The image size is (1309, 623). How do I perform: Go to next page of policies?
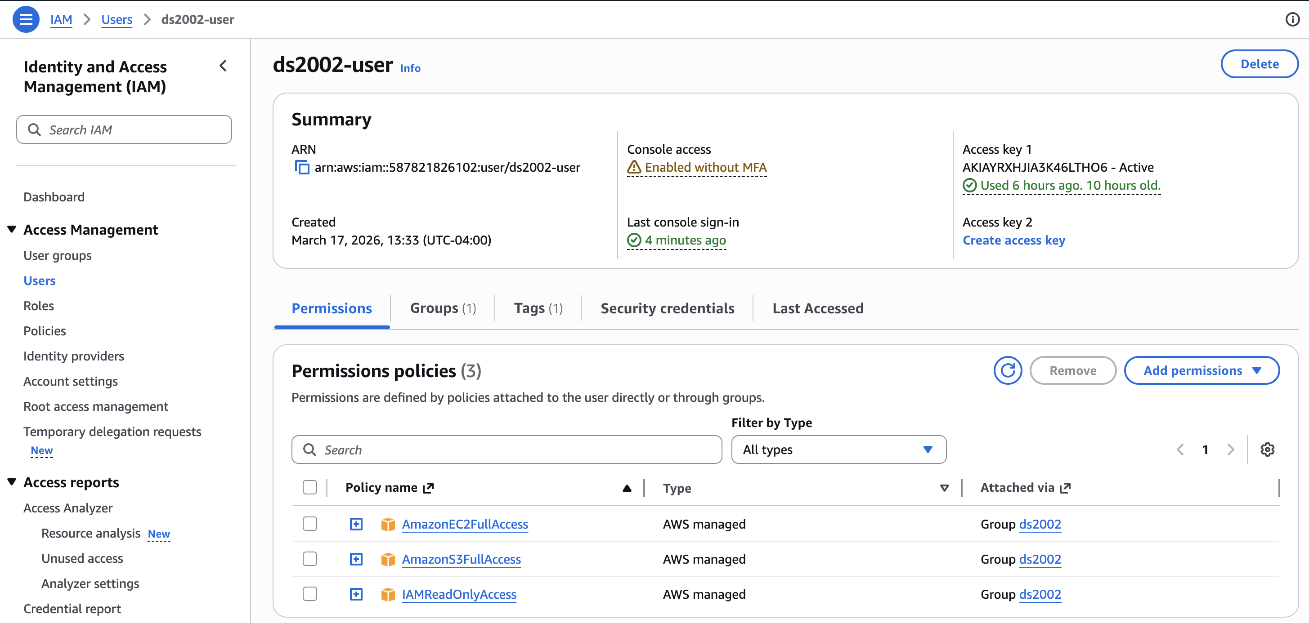1230,449
